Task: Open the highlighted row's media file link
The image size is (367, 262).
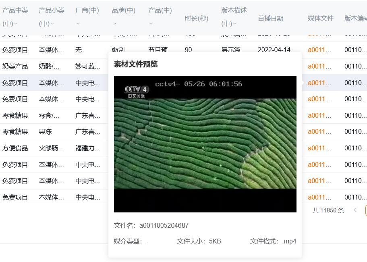Action: point(319,83)
